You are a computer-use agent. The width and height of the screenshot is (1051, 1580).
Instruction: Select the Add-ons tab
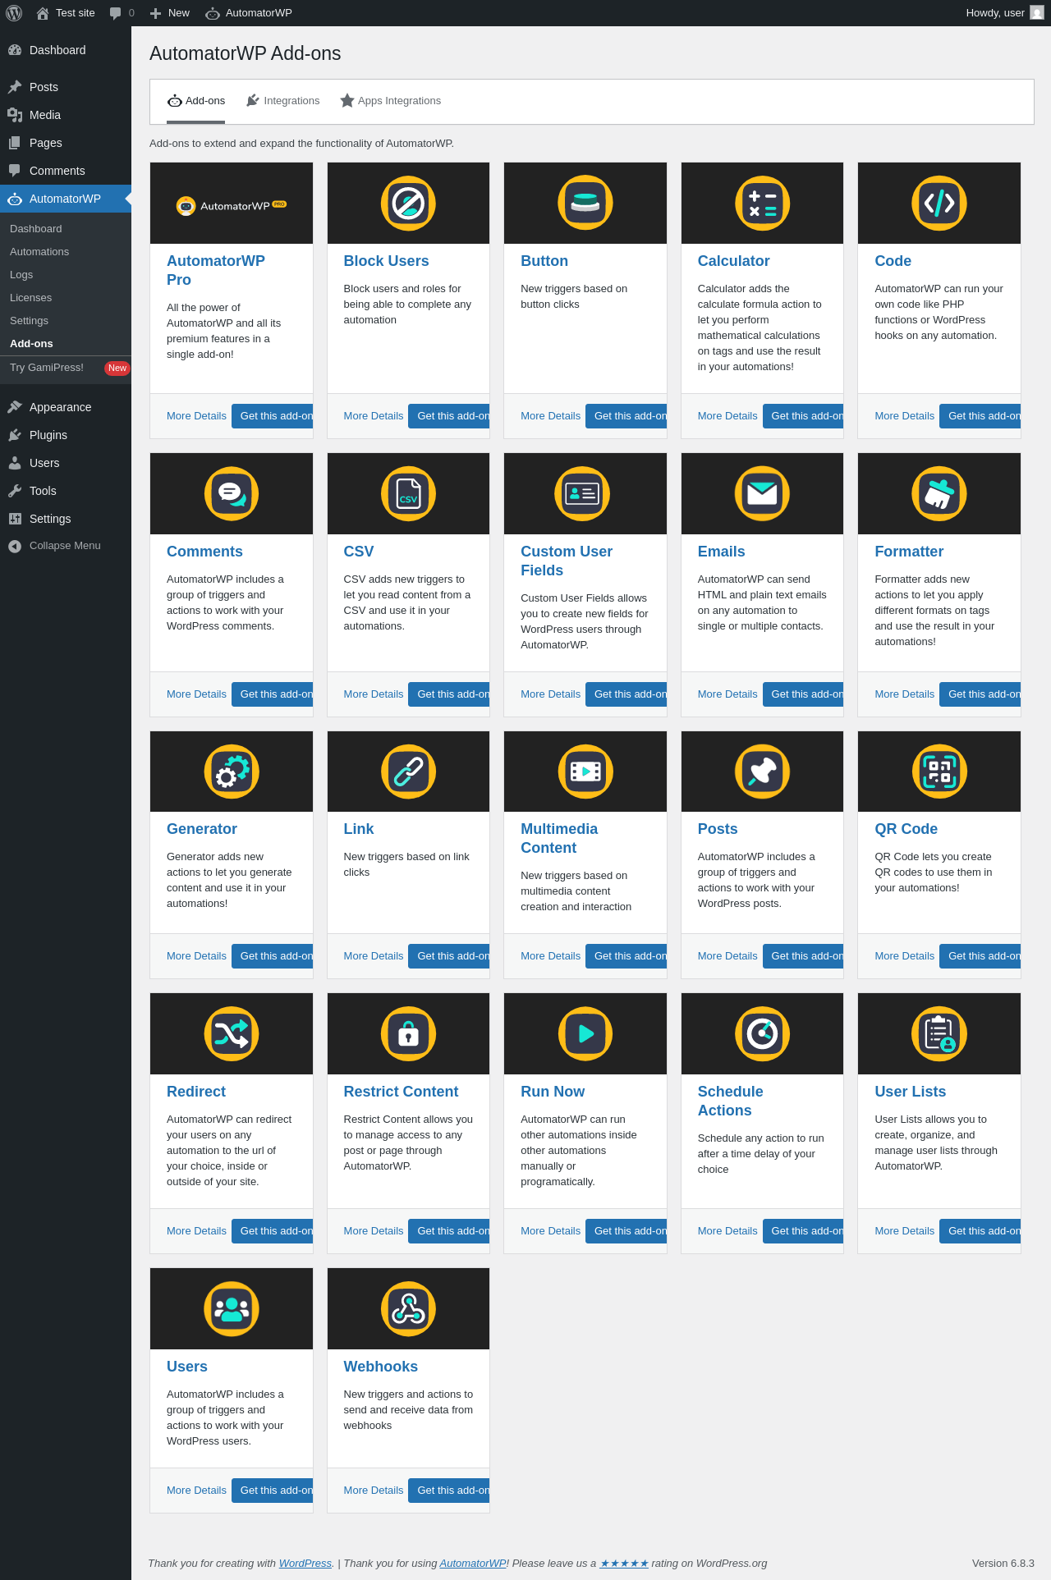pyautogui.click(x=196, y=101)
